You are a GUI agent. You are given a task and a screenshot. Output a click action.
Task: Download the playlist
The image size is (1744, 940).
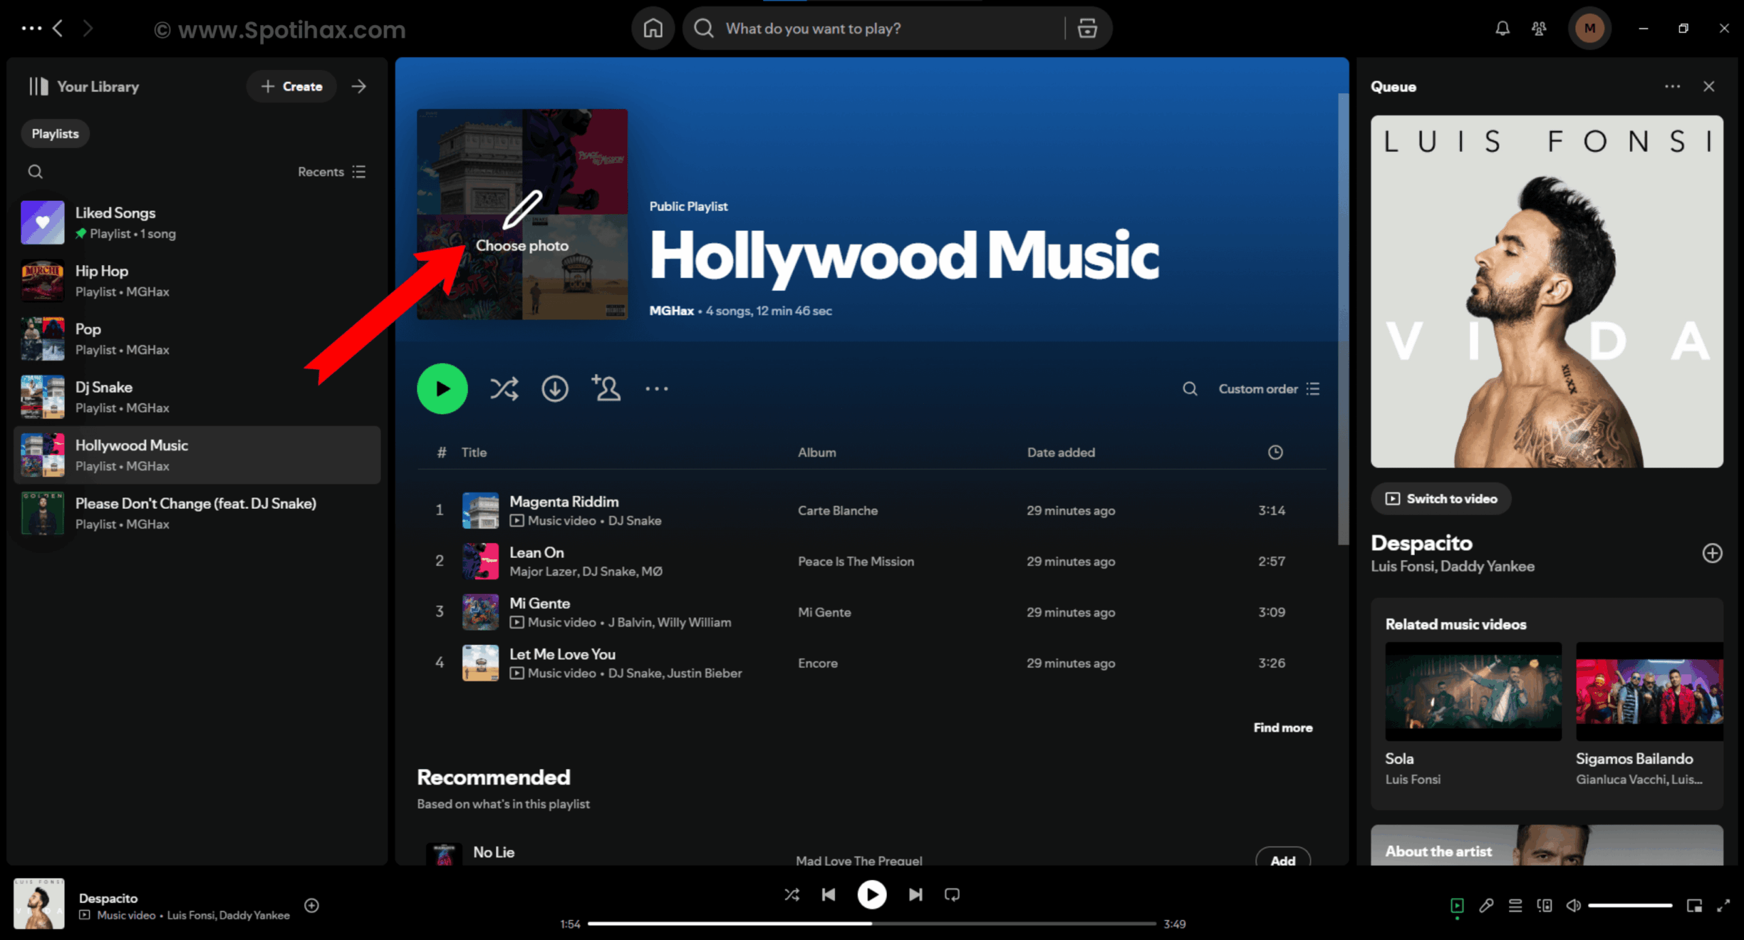[x=555, y=389]
